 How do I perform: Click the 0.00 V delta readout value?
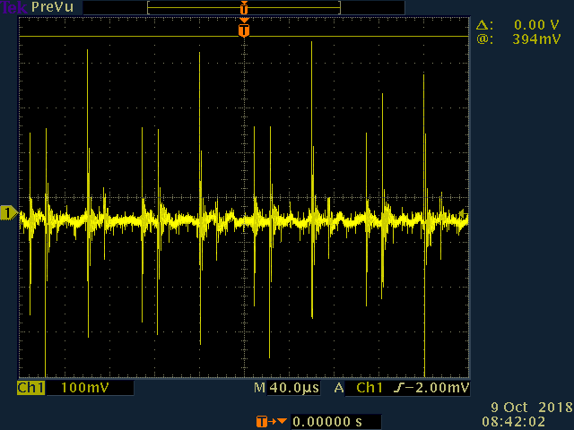(537, 26)
